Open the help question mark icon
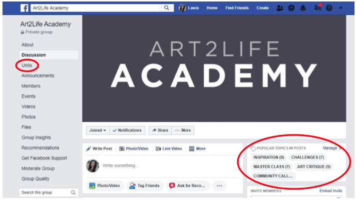The height and width of the screenshot is (200, 356). (329, 8)
